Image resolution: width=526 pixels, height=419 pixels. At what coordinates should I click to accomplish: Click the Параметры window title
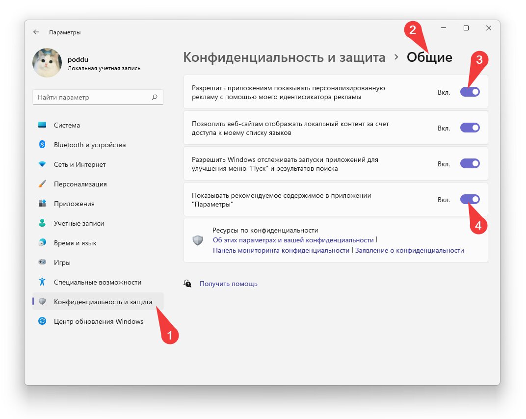65,32
